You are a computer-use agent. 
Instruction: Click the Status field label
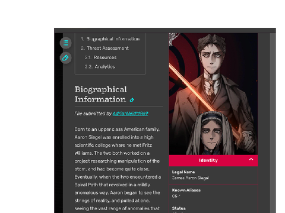click(x=179, y=208)
